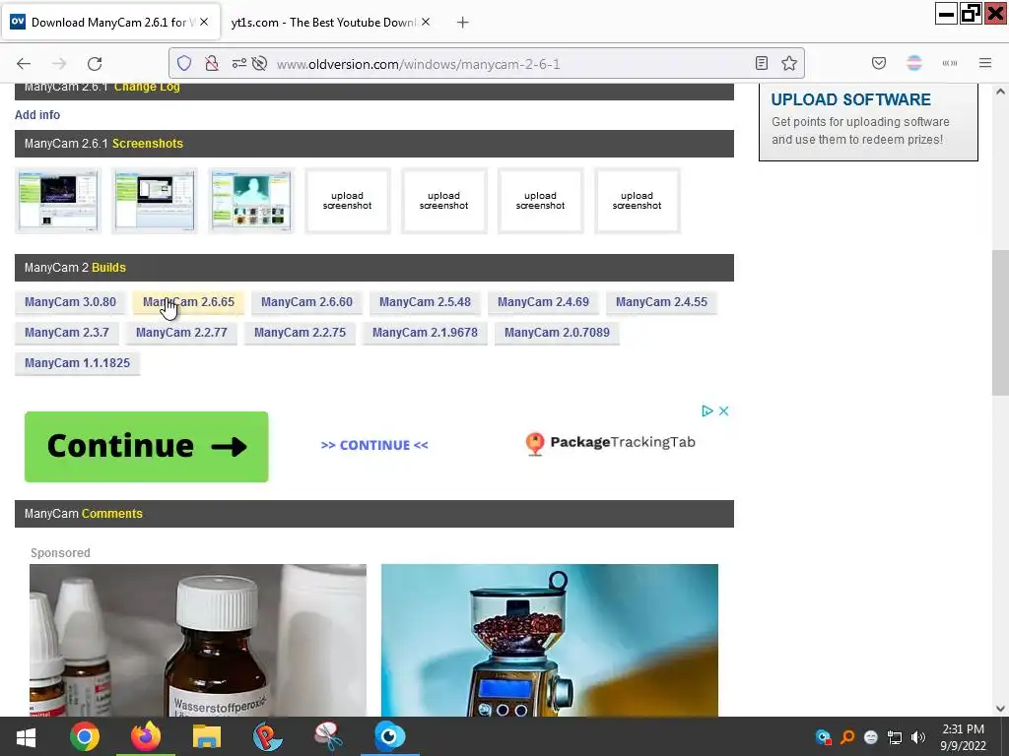Screen dimensions: 1009x756
Task: Click the green Continue ad button
Action: (147, 447)
